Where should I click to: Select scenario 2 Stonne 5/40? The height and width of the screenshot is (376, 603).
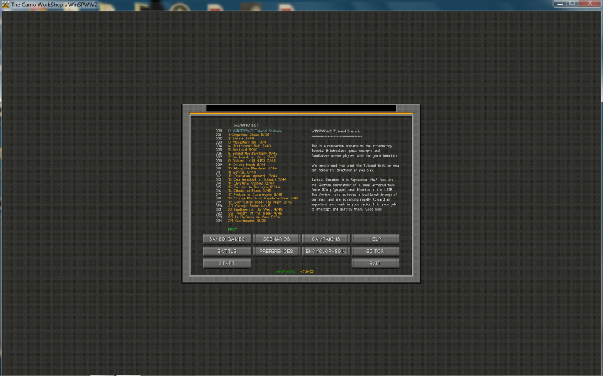pos(241,138)
